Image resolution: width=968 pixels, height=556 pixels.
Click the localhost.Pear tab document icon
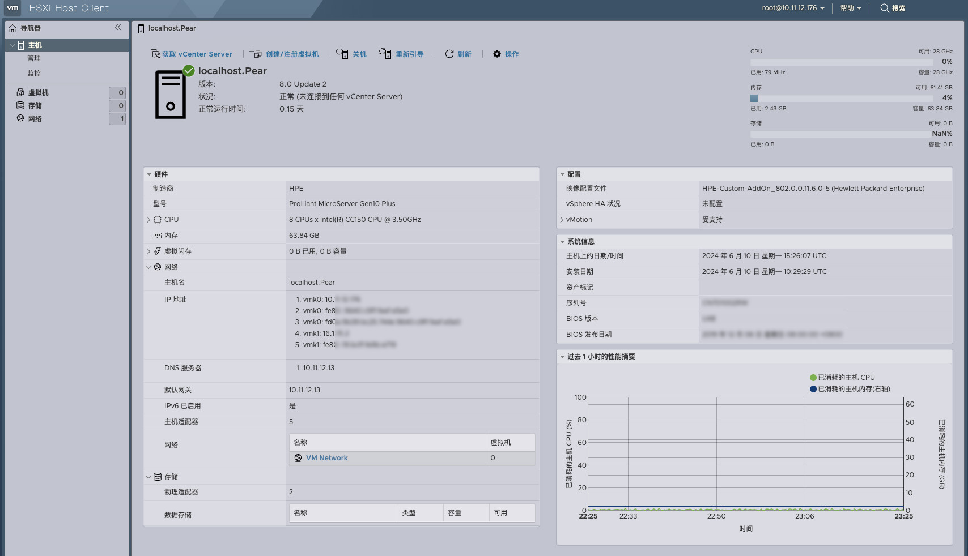141,28
